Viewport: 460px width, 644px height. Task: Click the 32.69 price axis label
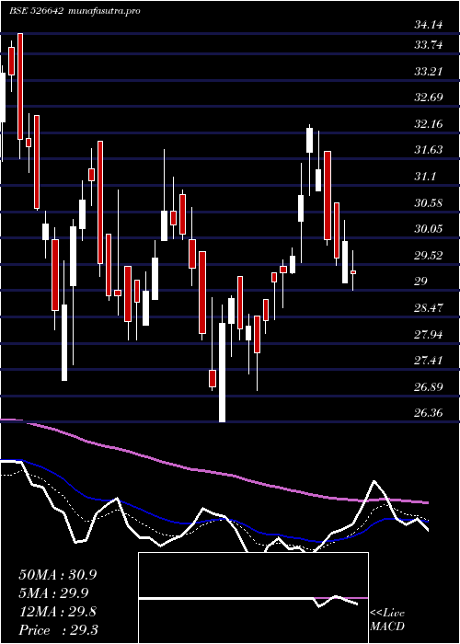coord(429,98)
